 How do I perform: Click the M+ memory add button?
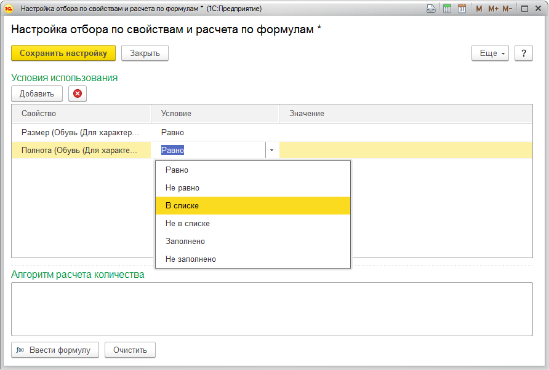tap(493, 9)
